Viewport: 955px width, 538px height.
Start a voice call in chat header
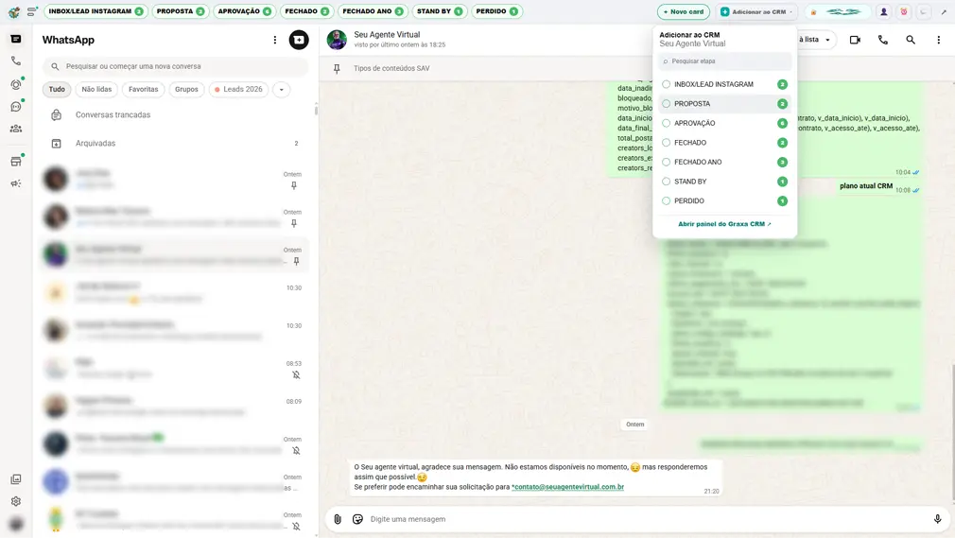point(882,40)
